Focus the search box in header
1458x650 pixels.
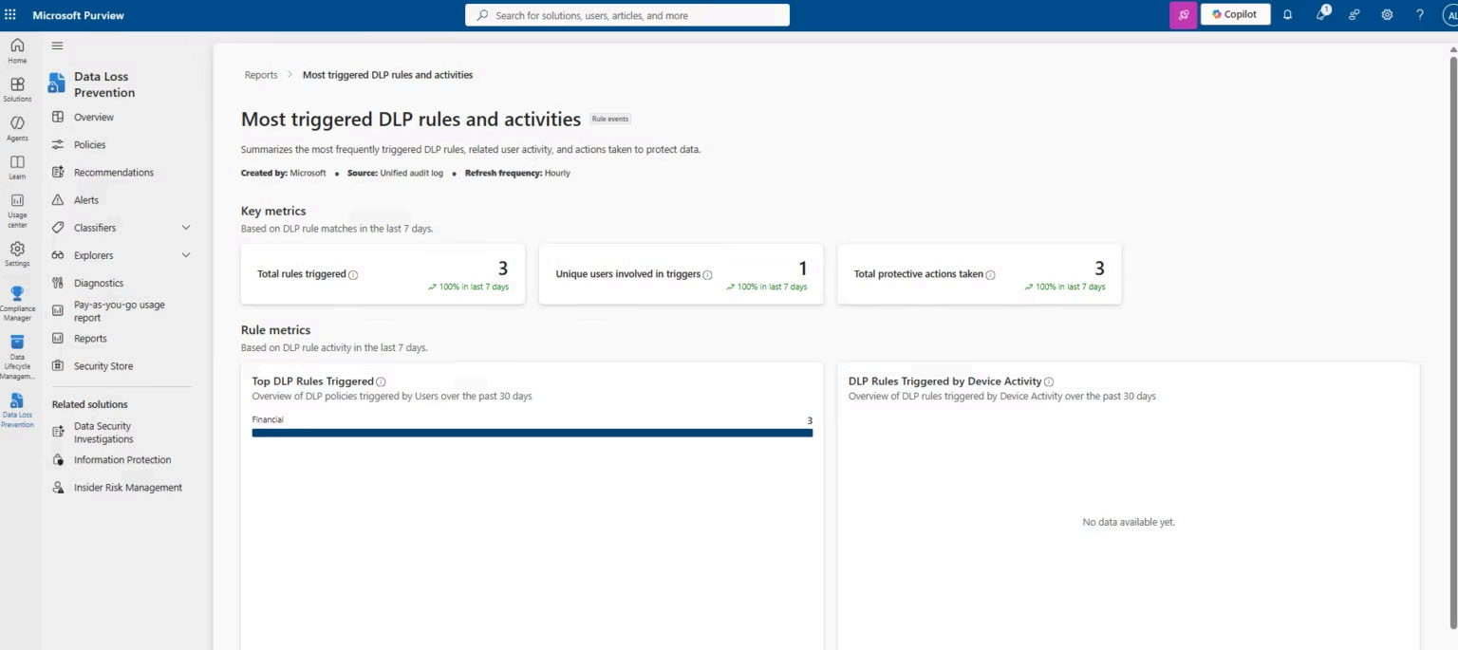point(627,15)
